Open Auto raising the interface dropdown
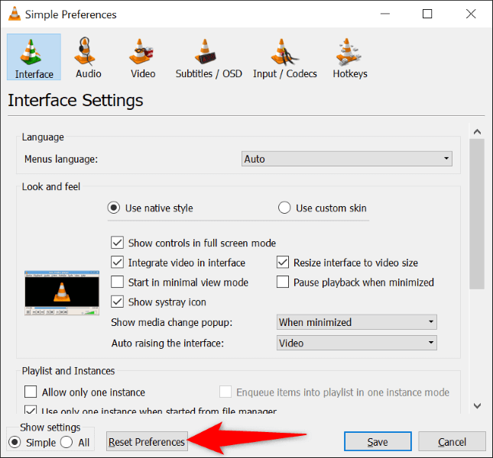493x458 pixels. click(x=356, y=343)
